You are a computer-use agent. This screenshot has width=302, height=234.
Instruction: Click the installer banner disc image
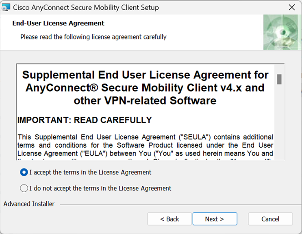(282, 32)
